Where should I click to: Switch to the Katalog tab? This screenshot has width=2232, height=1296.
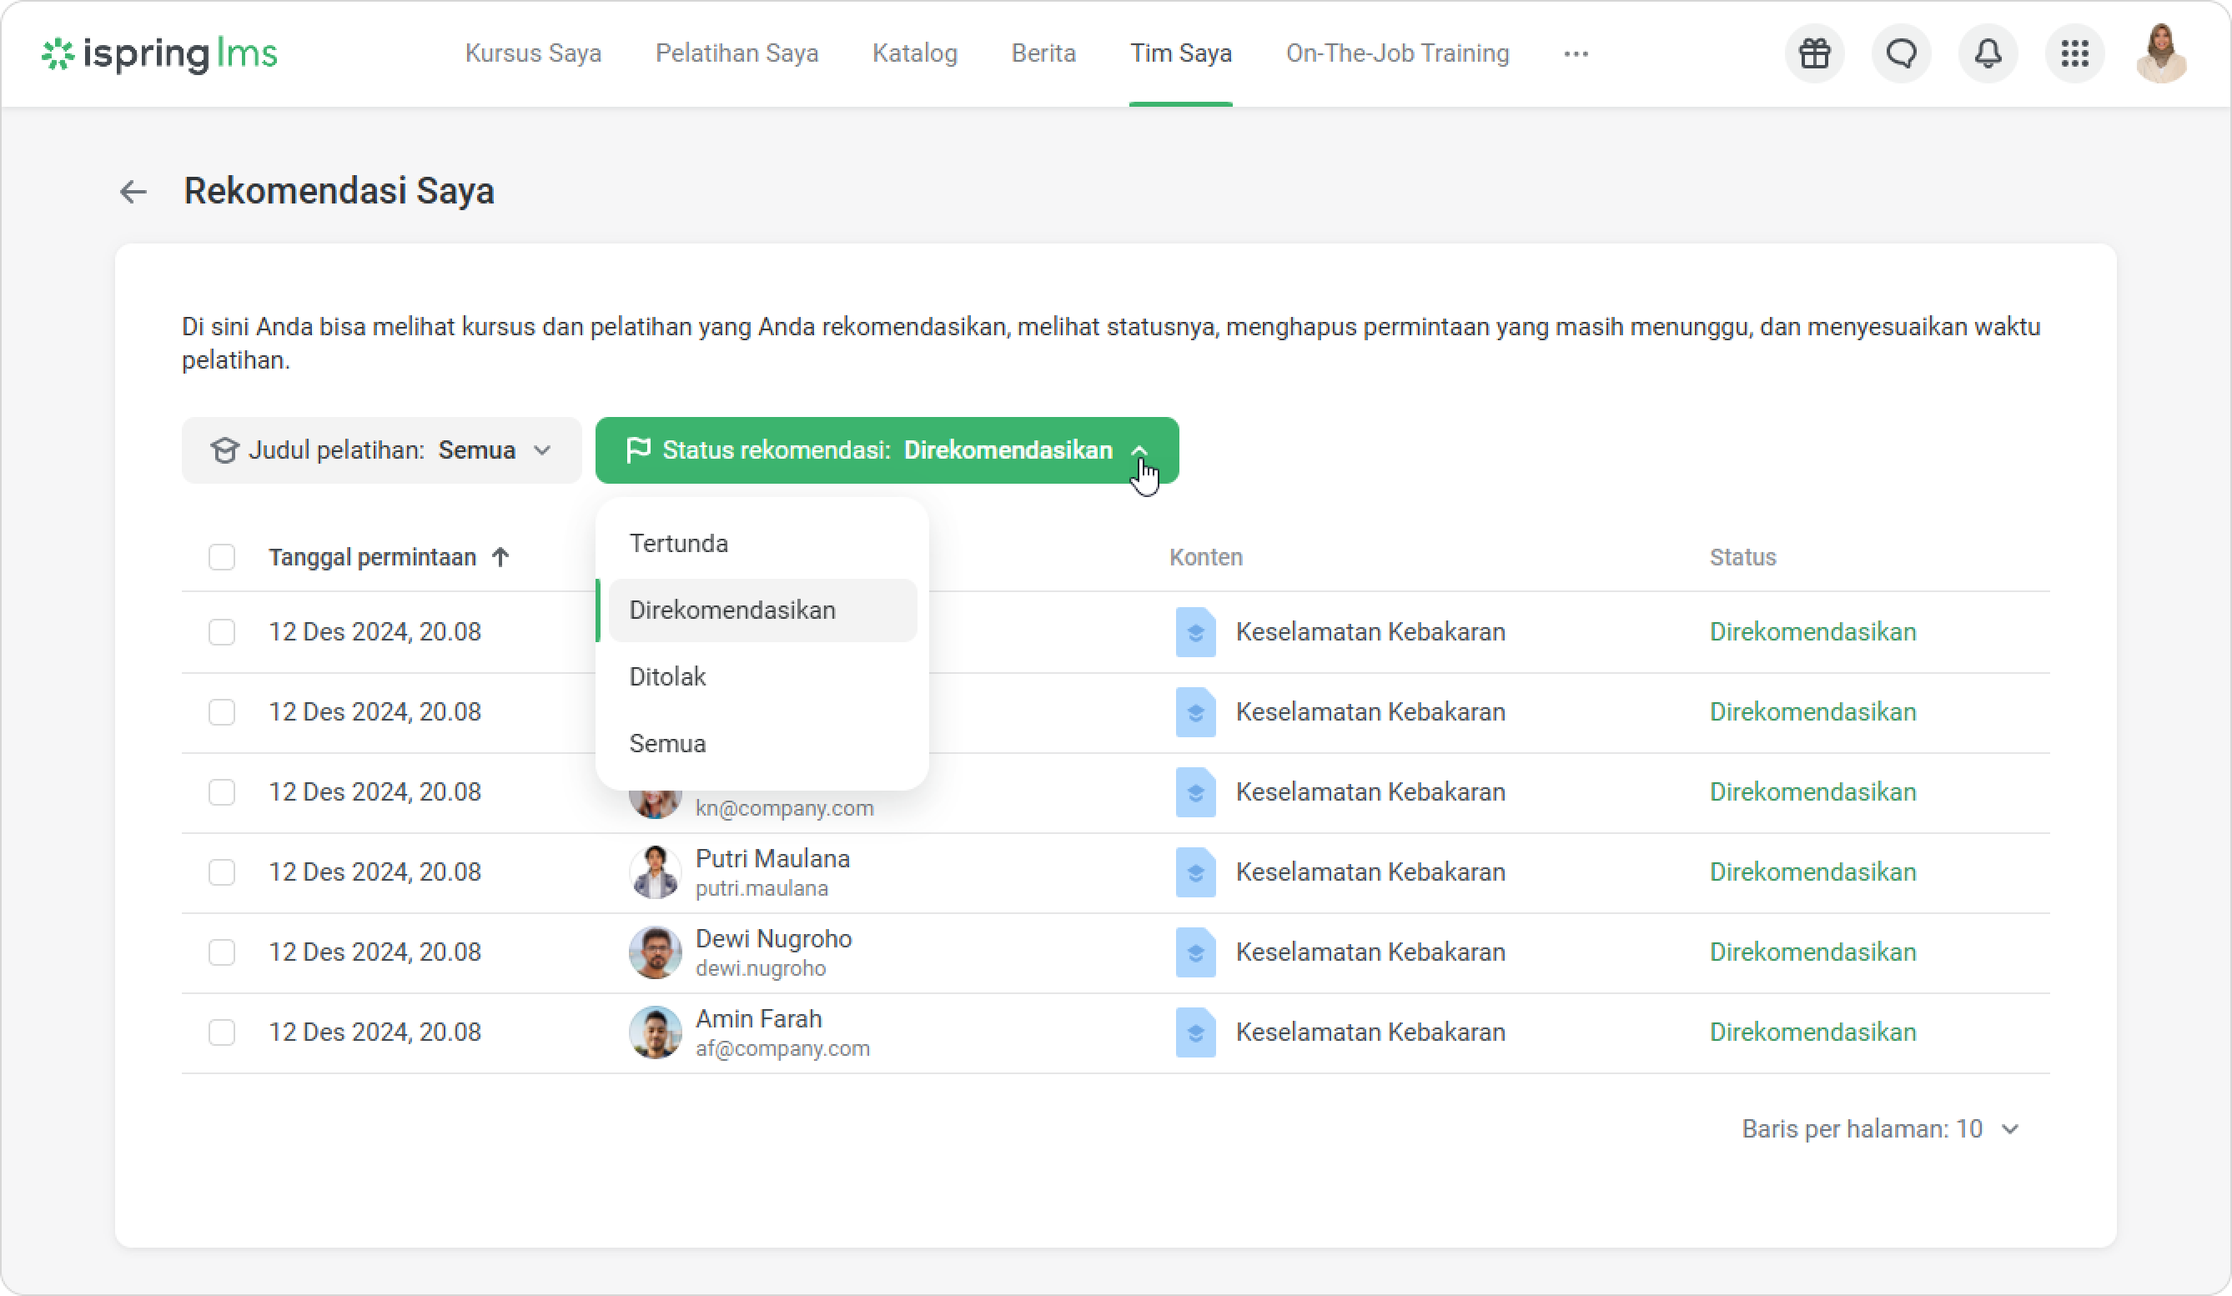click(914, 54)
